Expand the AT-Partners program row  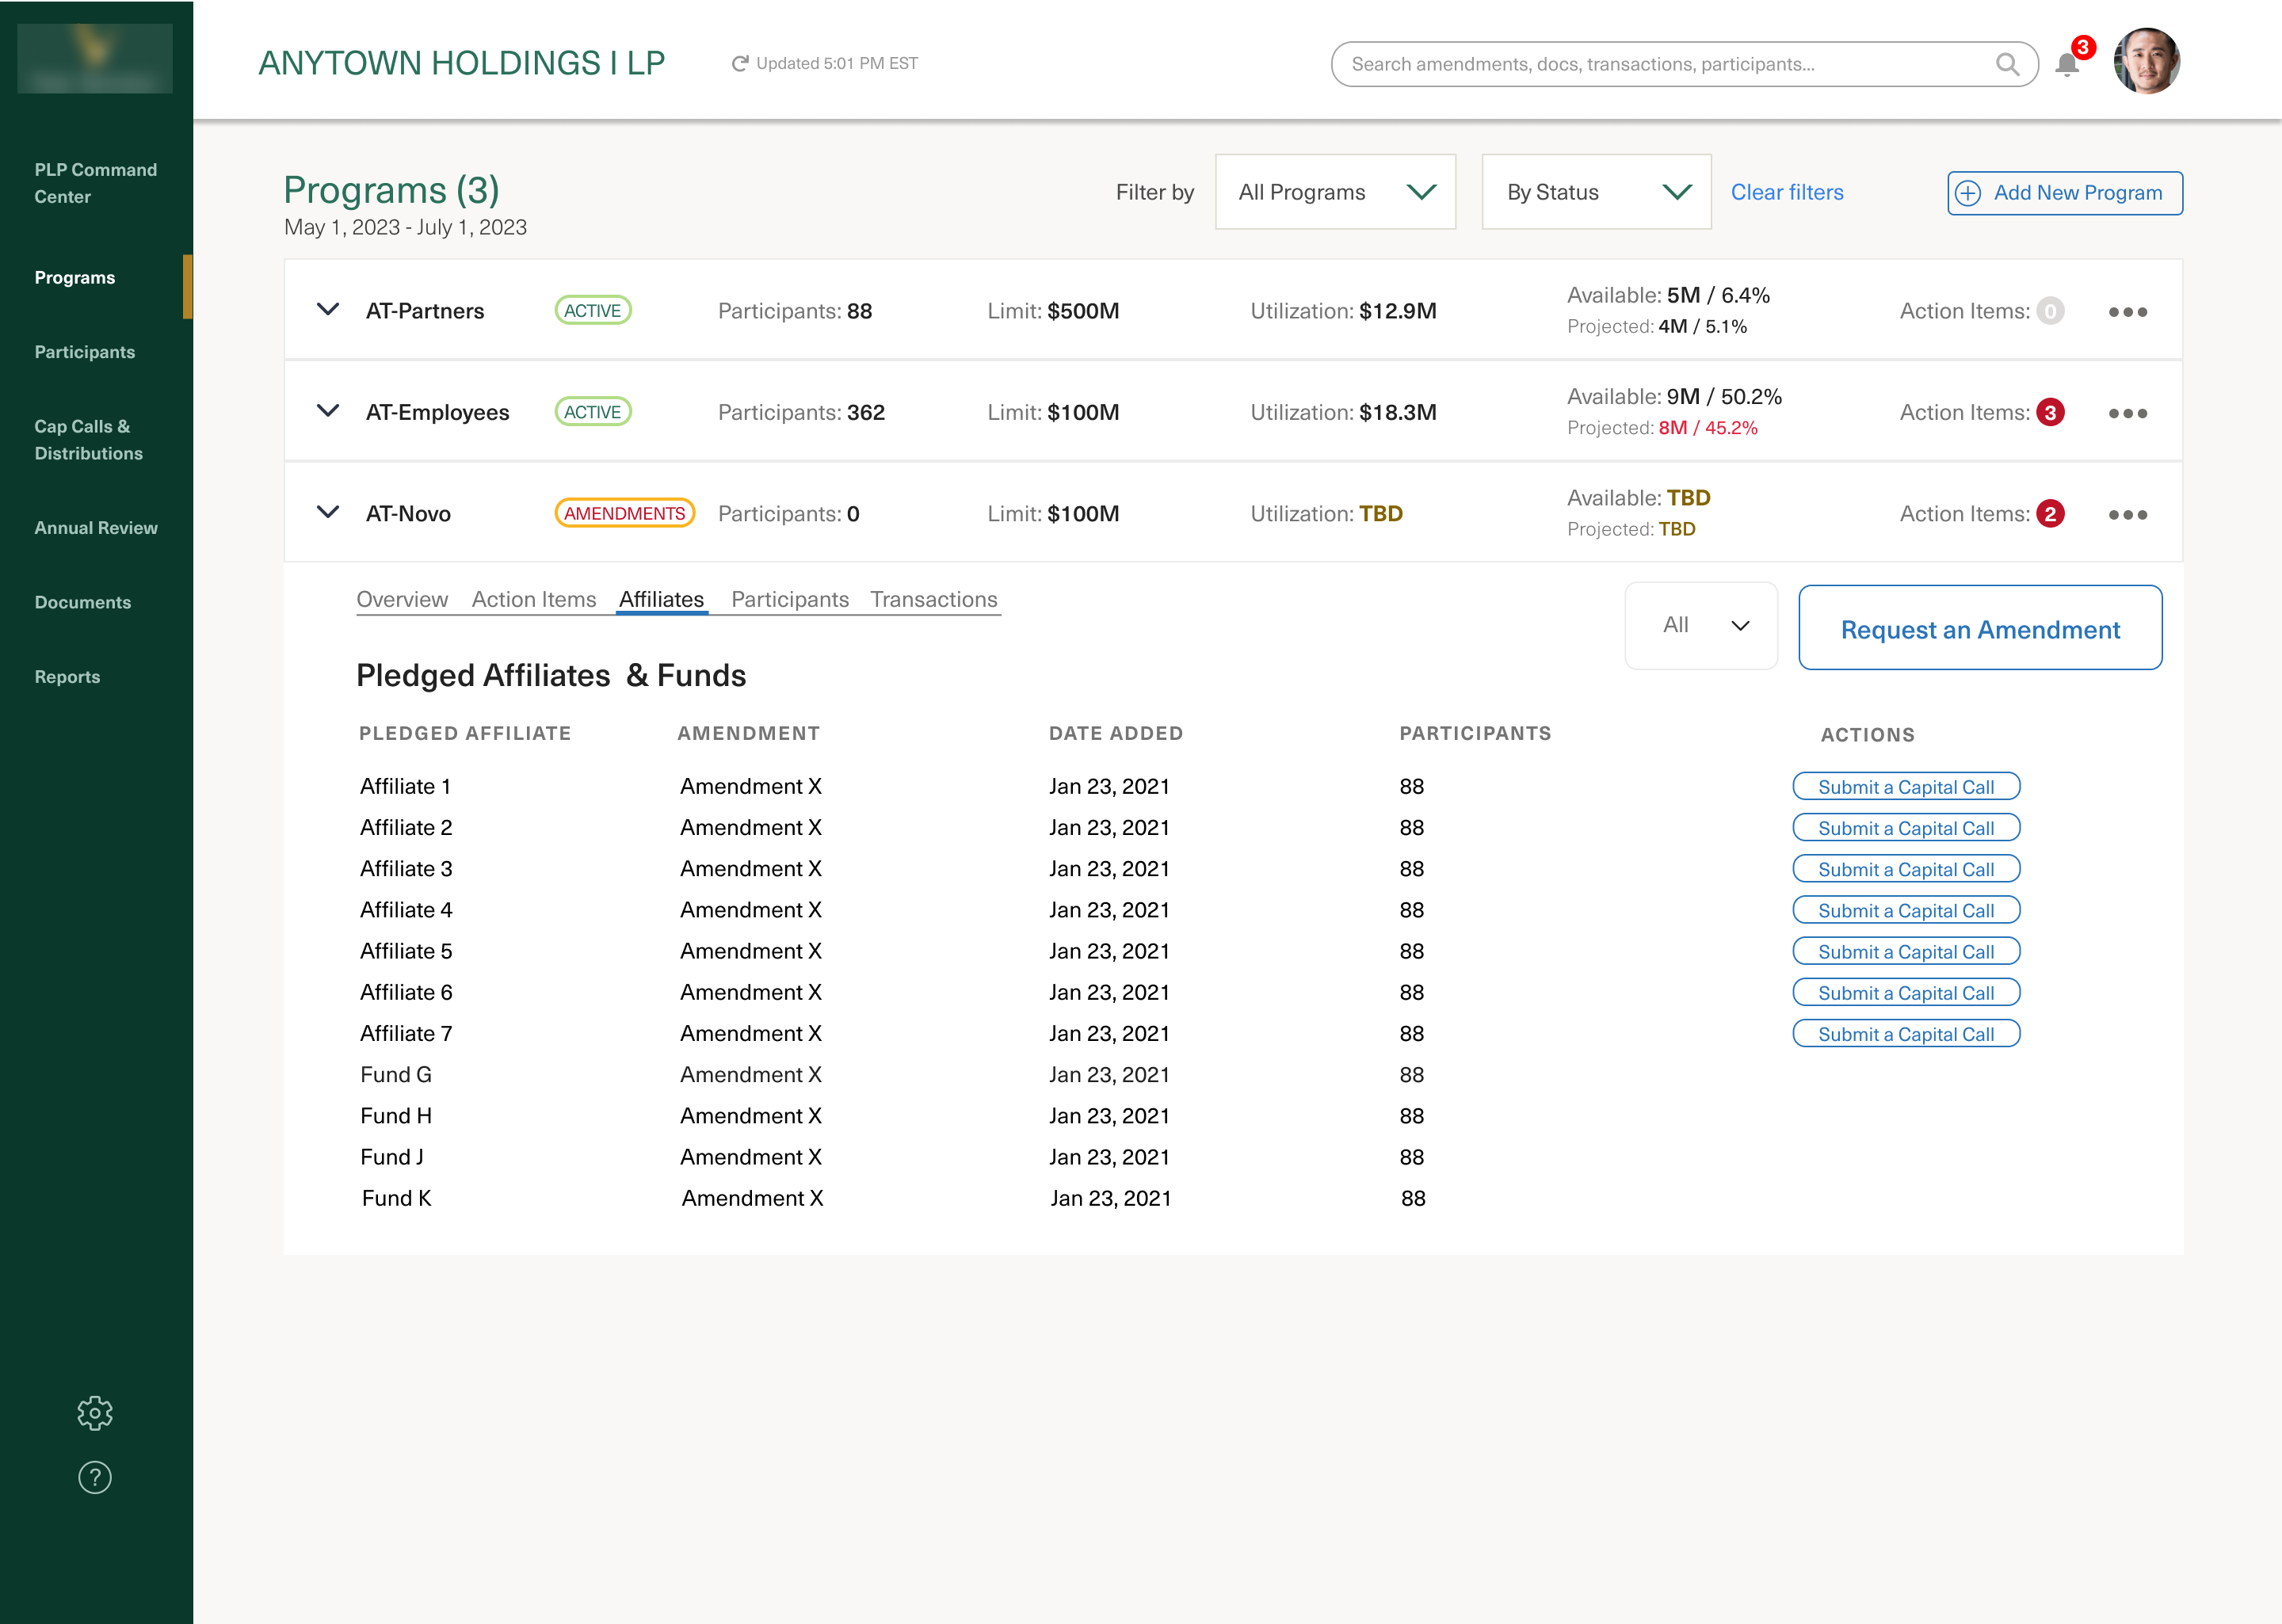[328, 310]
